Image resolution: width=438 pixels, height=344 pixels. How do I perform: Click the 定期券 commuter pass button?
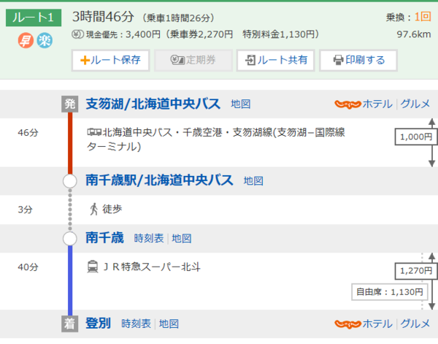[x=193, y=60]
